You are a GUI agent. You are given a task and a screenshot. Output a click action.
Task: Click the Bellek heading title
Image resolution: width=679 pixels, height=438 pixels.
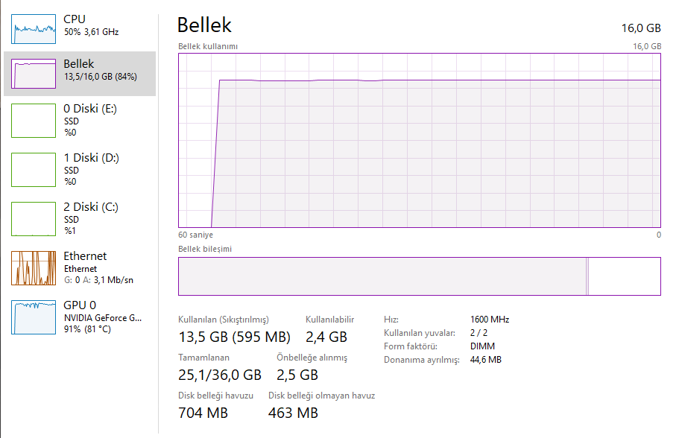204,25
